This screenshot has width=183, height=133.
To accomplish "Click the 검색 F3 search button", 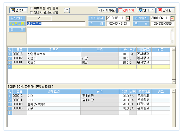I will (x=19, y=10).
